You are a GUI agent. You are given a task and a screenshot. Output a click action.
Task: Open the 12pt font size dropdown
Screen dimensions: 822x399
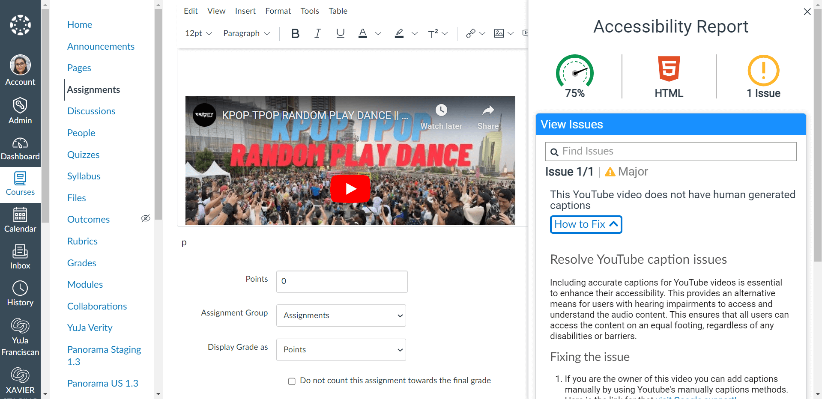[198, 33]
